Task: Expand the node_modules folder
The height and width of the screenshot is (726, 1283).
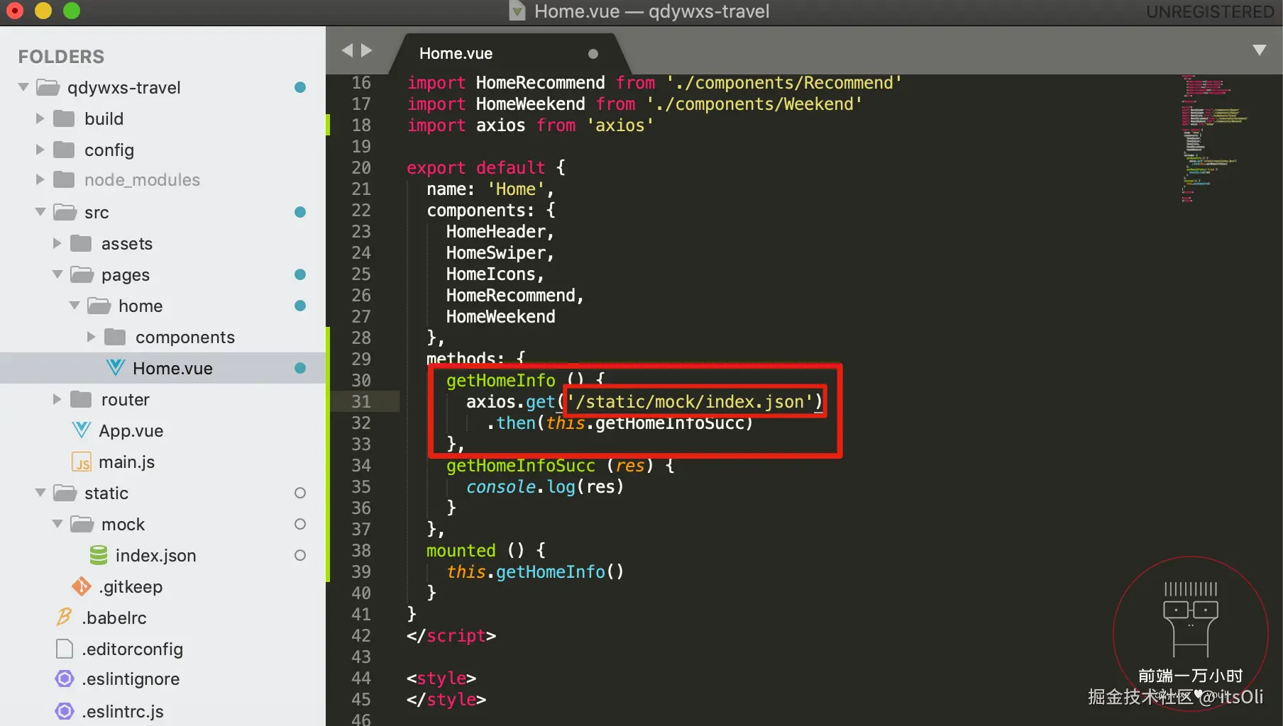Action: coord(40,180)
